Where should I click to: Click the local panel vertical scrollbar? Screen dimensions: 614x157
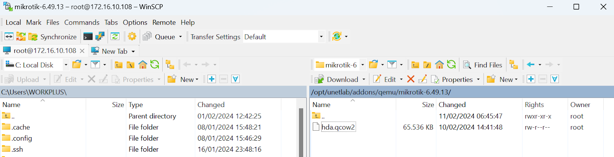click(301, 132)
